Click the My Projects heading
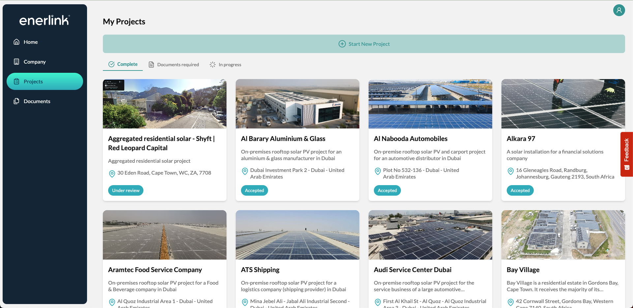The image size is (633, 308). coord(124,21)
